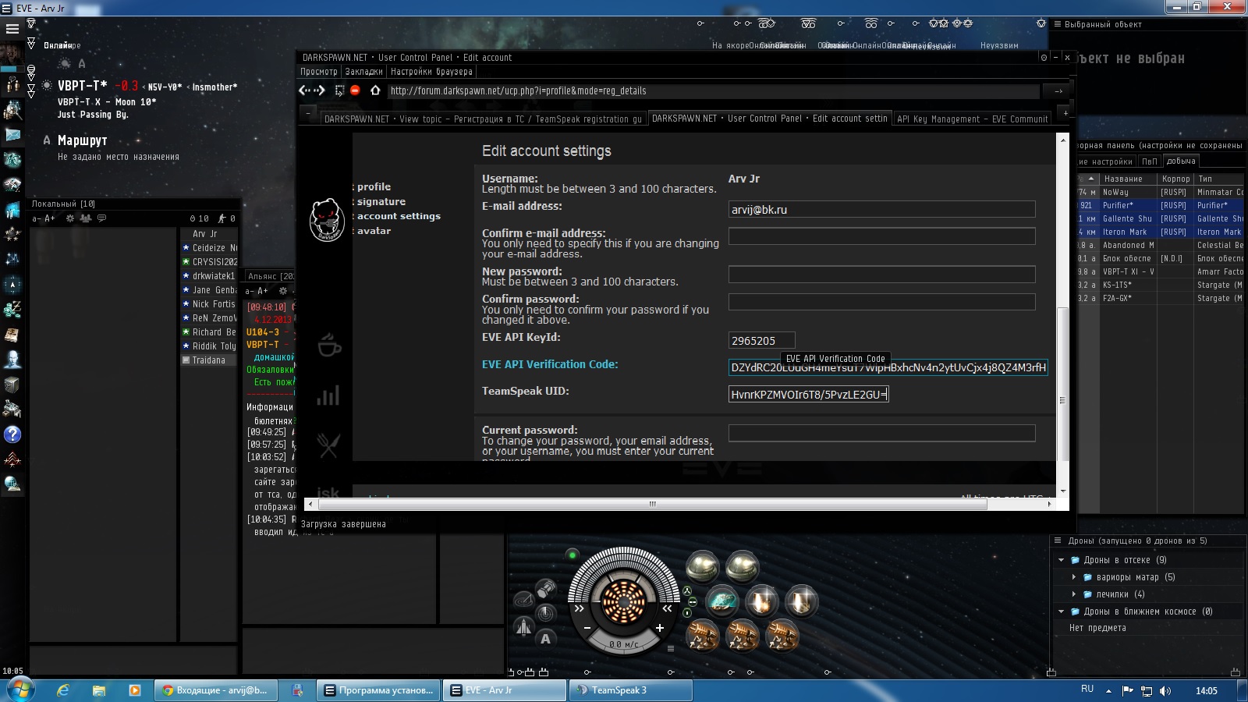This screenshot has height=702, width=1248.
Task: Switch overview to the ПвП tab
Action: [1150, 161]
